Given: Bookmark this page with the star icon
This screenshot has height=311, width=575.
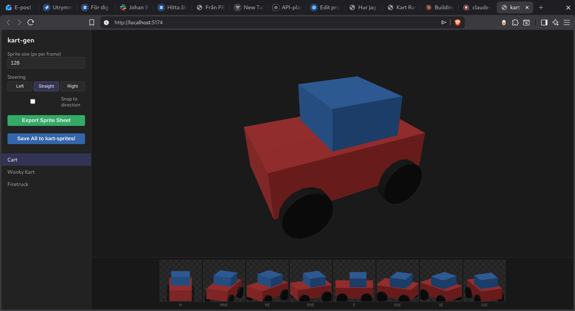Looking at the screenshot, I should coord(92,22).
